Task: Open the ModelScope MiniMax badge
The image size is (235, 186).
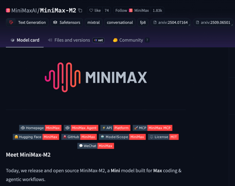Action: [x=122, y=137]
